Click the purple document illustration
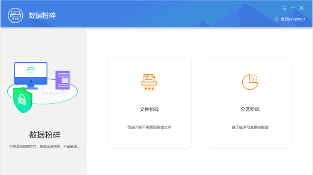The width and height of the screenshot is (313, 175). (x=63, y=80)
